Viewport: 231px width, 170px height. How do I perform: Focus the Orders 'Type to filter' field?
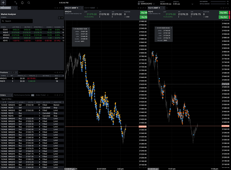point(32,99)
